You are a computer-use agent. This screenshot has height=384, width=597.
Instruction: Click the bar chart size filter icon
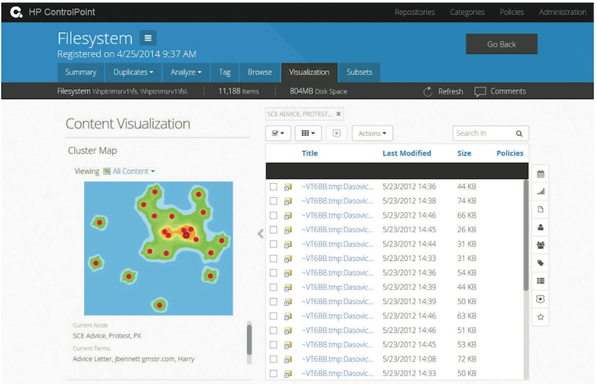pyautogui.click(x=540, y=192)
